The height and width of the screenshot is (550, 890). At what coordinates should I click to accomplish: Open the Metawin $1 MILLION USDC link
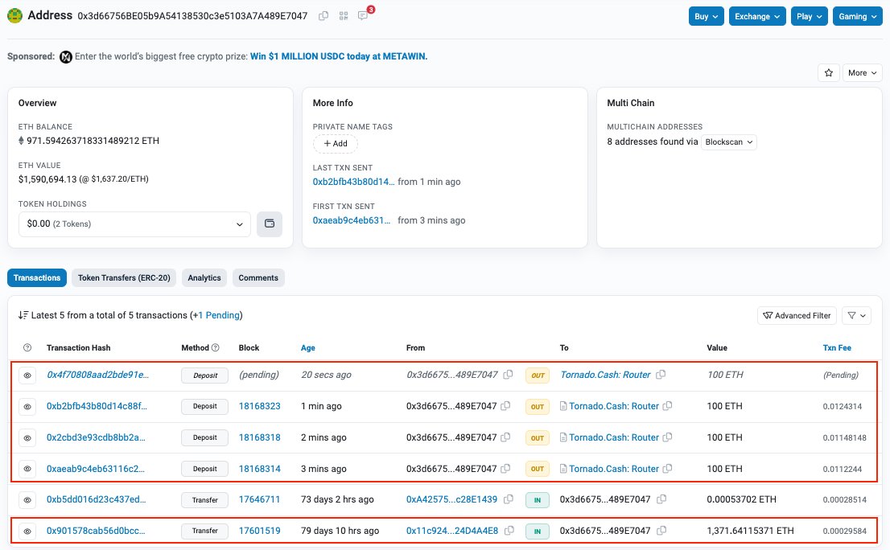coord(339,56)
